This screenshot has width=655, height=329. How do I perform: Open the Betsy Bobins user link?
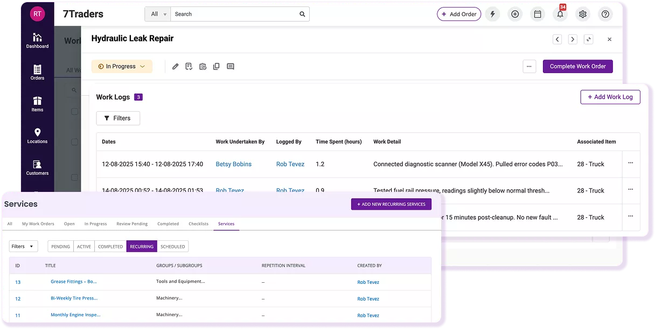233,164
